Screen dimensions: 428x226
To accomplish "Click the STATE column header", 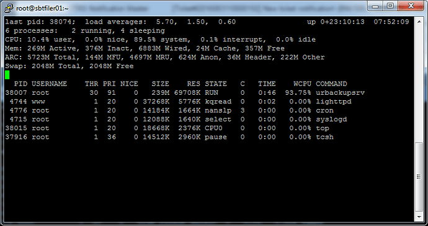I will [x=216, y=84].
